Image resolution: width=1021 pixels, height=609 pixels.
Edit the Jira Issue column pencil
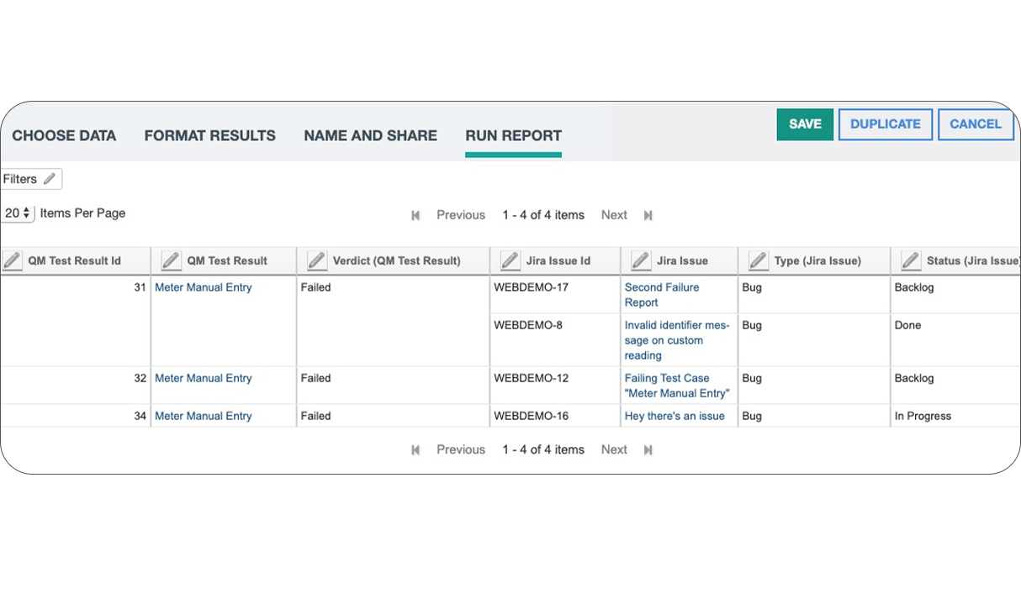641,260
